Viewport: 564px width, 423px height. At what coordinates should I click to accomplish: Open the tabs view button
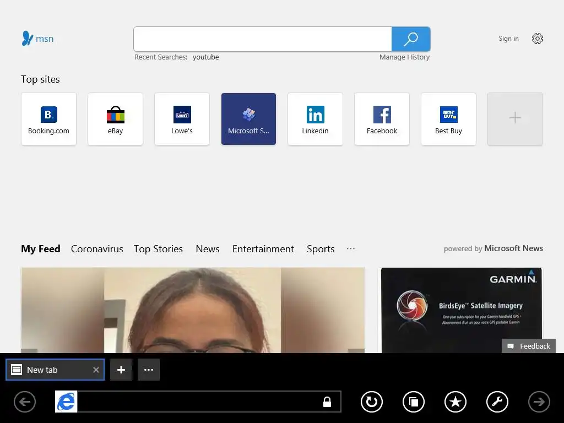[x=414, y=402]
